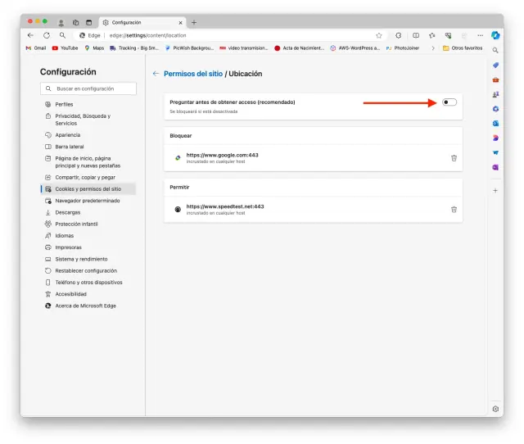Remove speedtest.net from the allowed list

pos(454,210)
